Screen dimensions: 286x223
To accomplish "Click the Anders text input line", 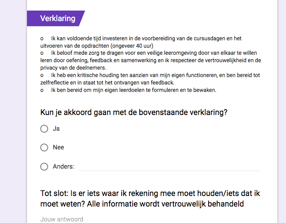I will [170, 167].
